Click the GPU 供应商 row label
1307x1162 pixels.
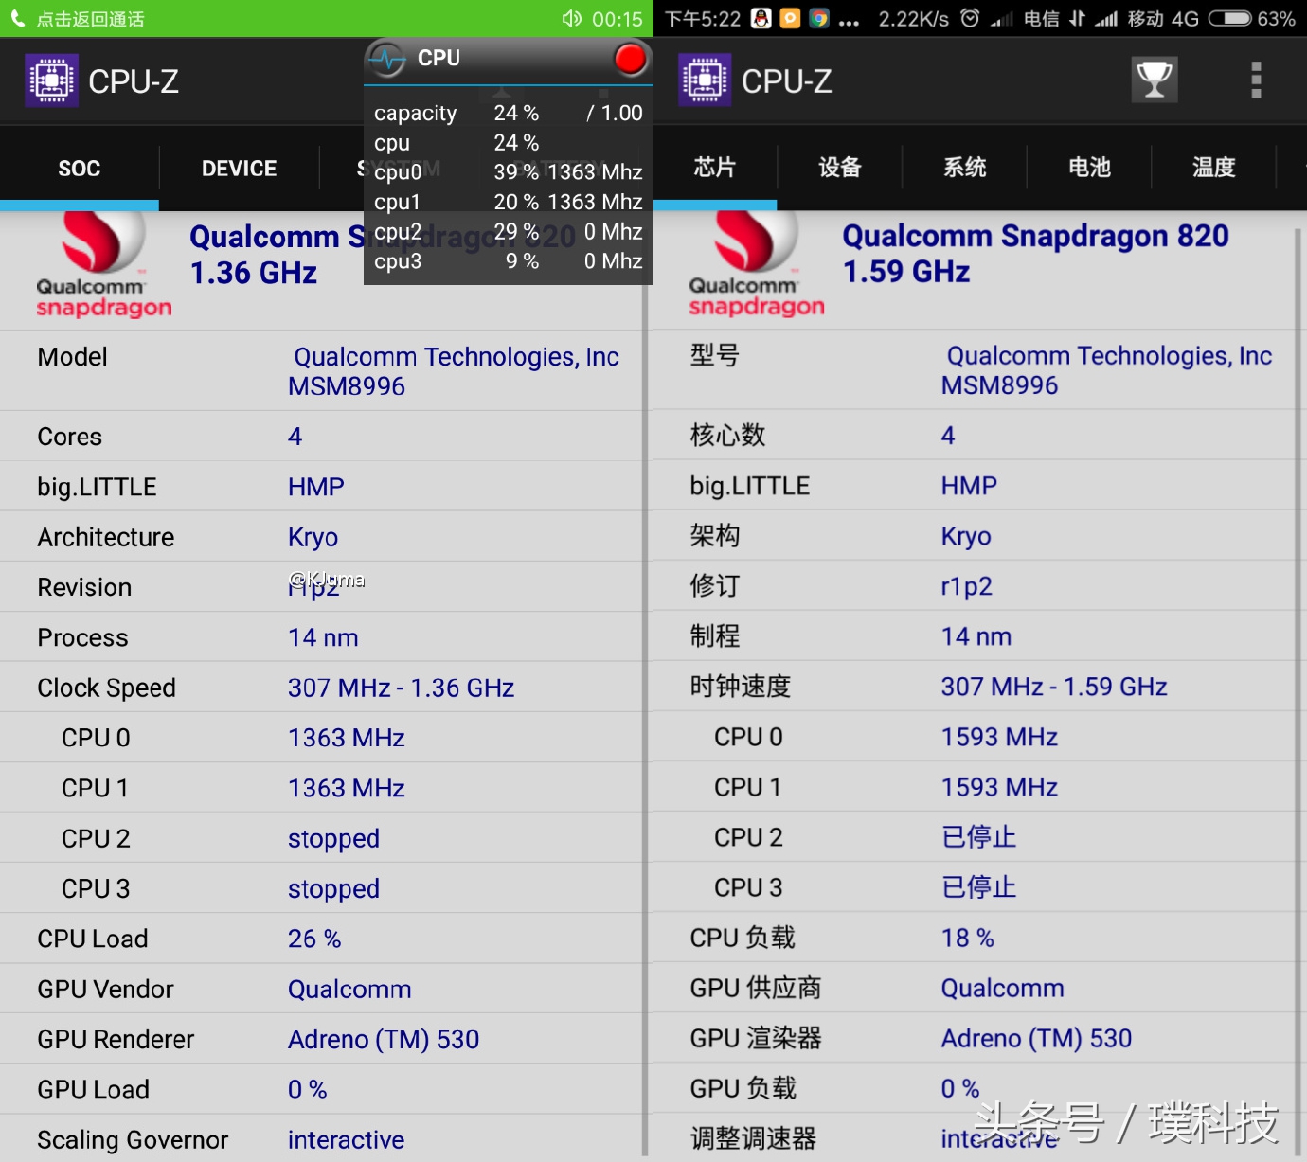point(756,989)
